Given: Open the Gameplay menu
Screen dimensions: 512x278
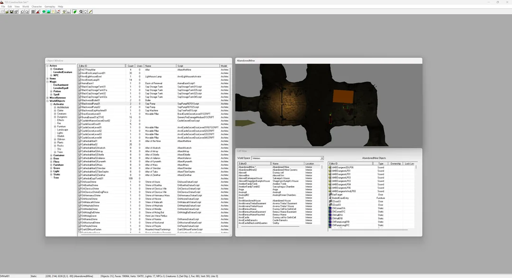Looking at the screenshot, I should click(50, 7).
